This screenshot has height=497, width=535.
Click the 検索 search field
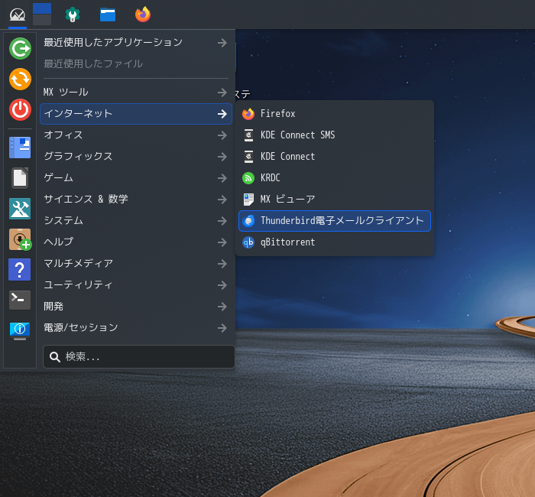[x=139, y=357]
